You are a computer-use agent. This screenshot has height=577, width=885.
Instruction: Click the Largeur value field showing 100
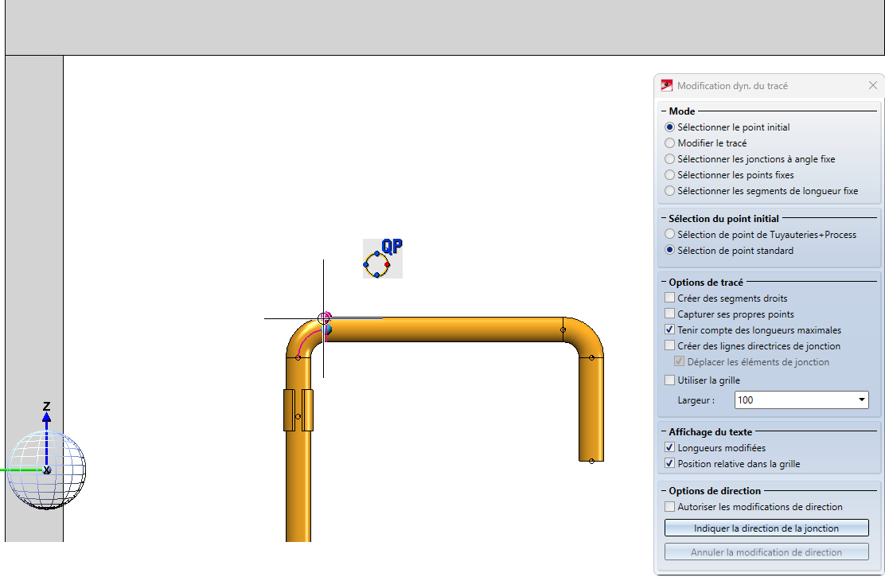tap(792, 400)
